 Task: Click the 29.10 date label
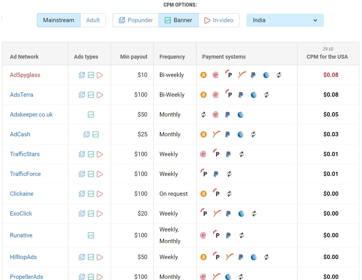[x=328, y=49]
